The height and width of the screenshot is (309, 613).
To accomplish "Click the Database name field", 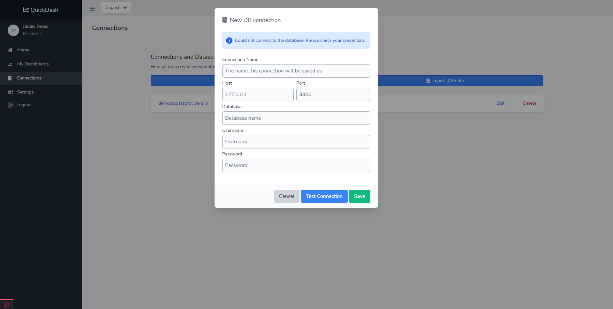I will point(296,118).
